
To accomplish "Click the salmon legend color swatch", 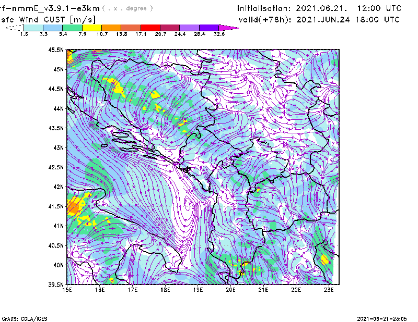I will 131,28.
